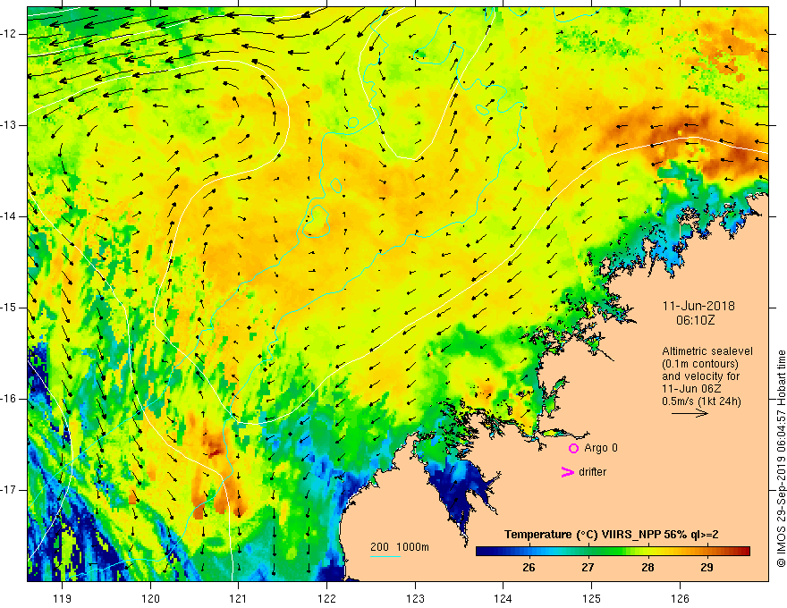Click the latitude axis label '-17'
Screen dimensions: 787x608
click(10, 490)
